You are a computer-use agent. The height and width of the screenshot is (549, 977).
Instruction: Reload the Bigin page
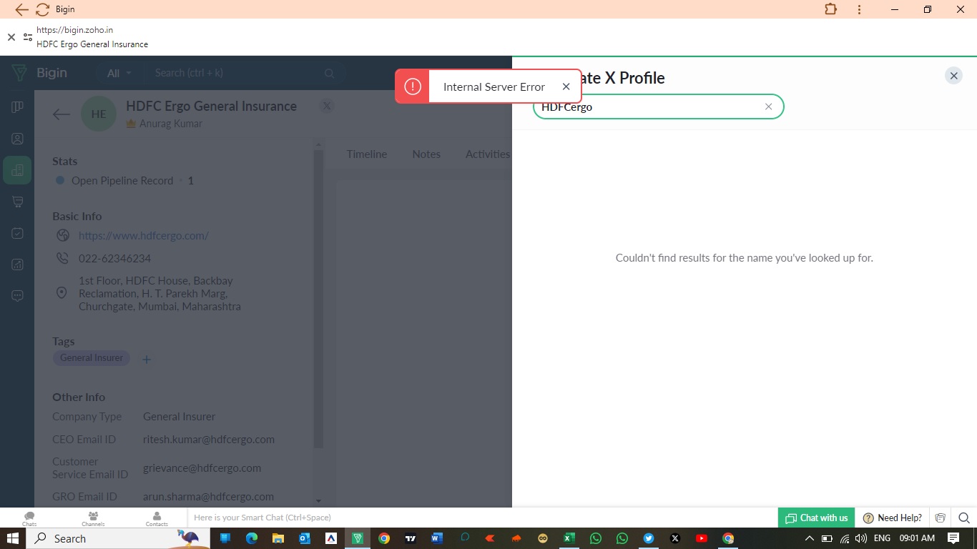(x=42, y=9)
